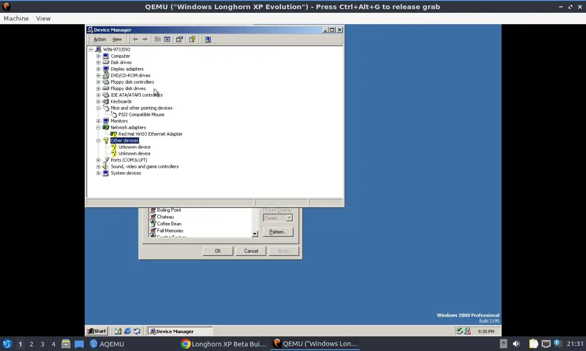
Task: Expand the Monitors node
Action: tap(98, 121)
